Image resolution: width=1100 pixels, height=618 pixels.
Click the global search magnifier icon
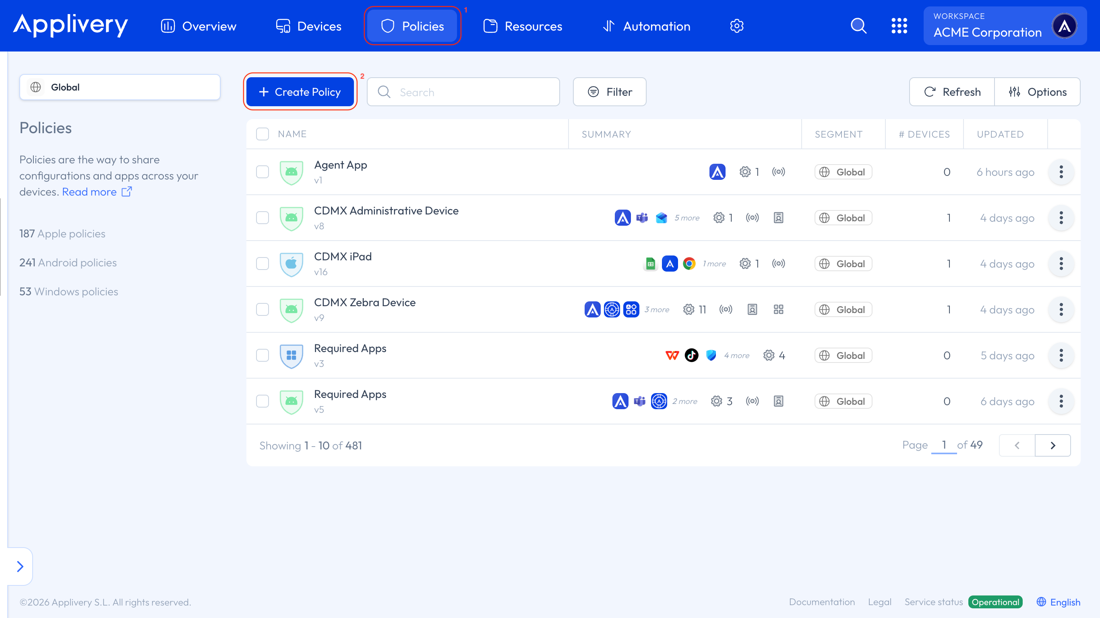(858, 26)
